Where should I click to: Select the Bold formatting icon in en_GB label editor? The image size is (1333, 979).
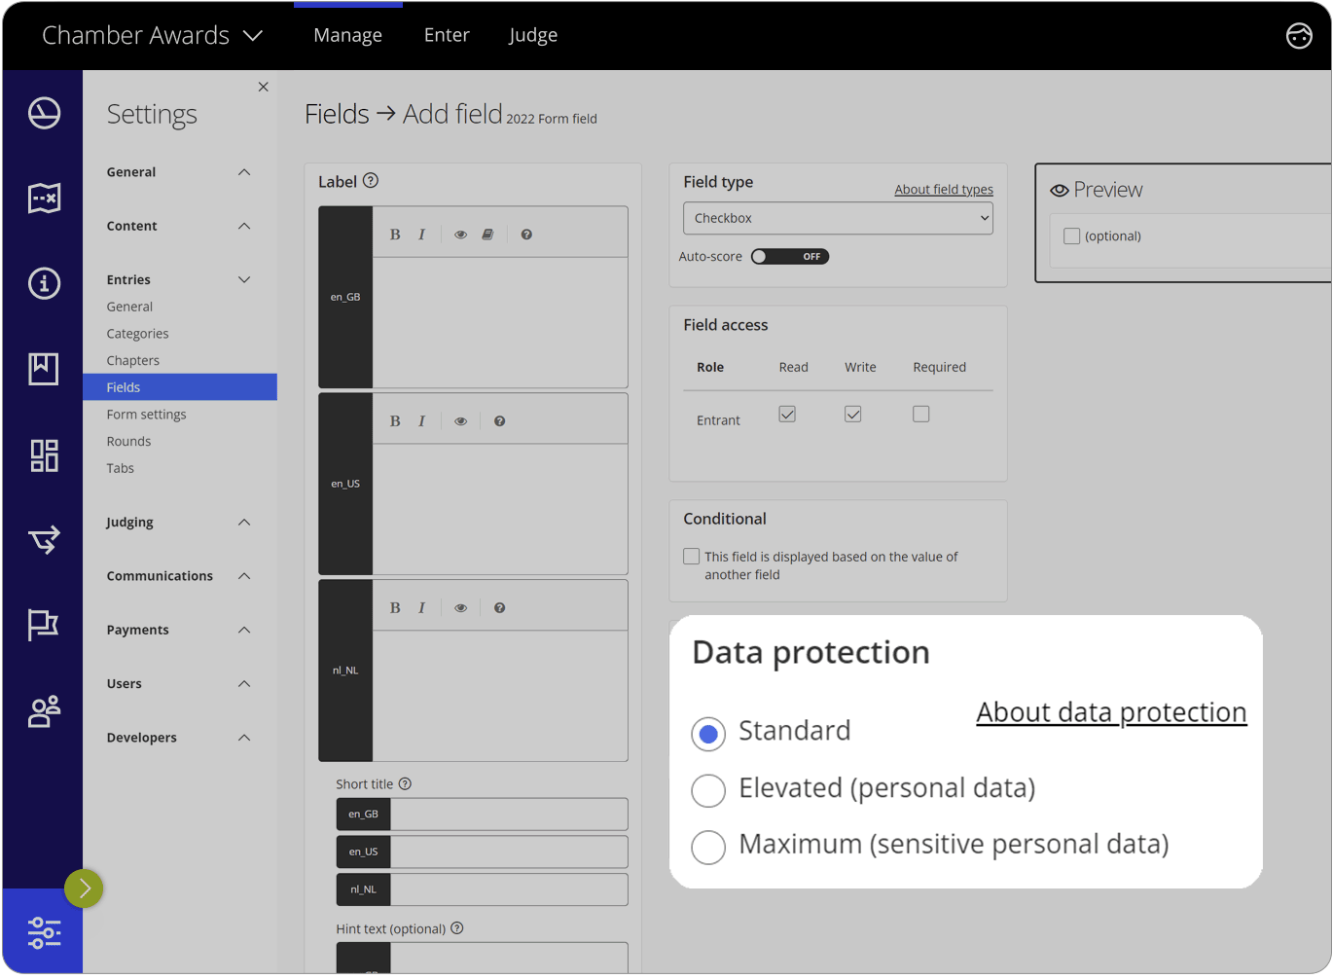[395, 234]
